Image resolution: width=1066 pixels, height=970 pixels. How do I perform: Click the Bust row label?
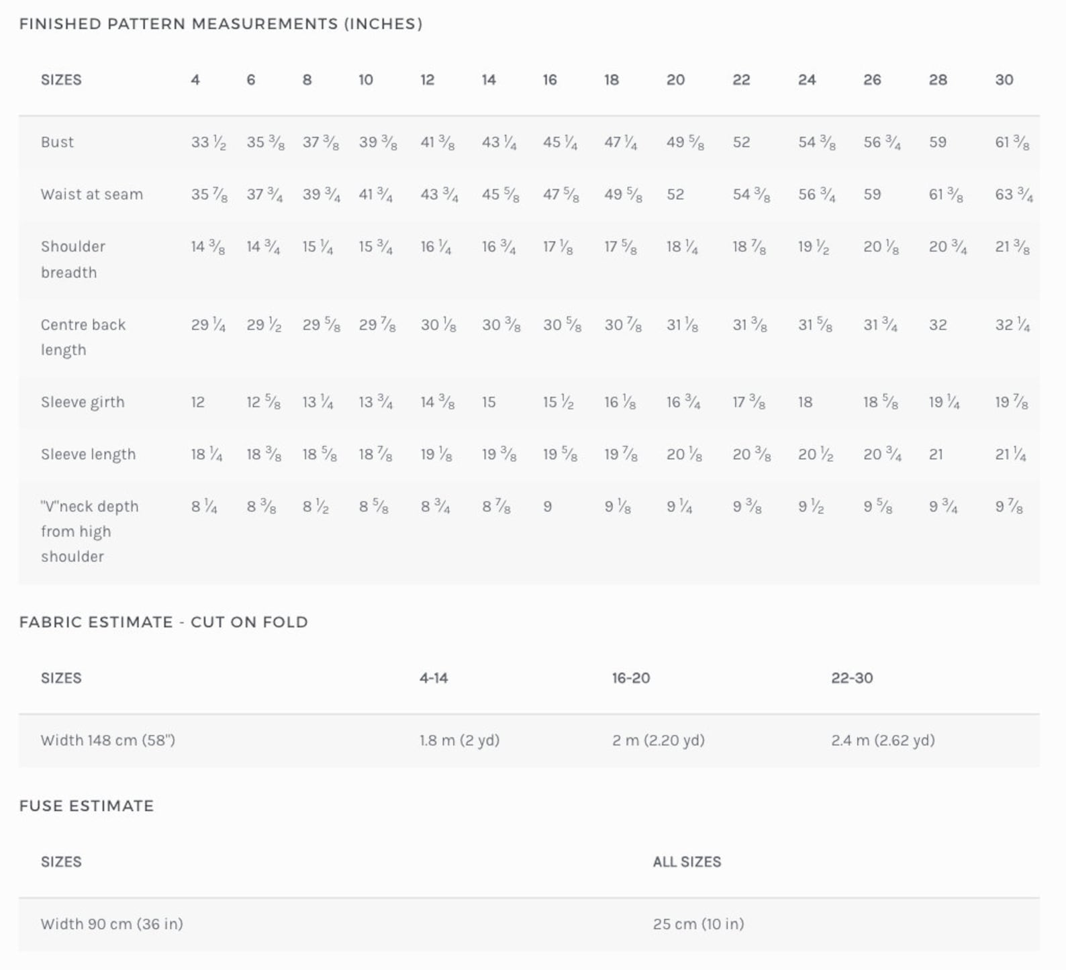(57, 142)
